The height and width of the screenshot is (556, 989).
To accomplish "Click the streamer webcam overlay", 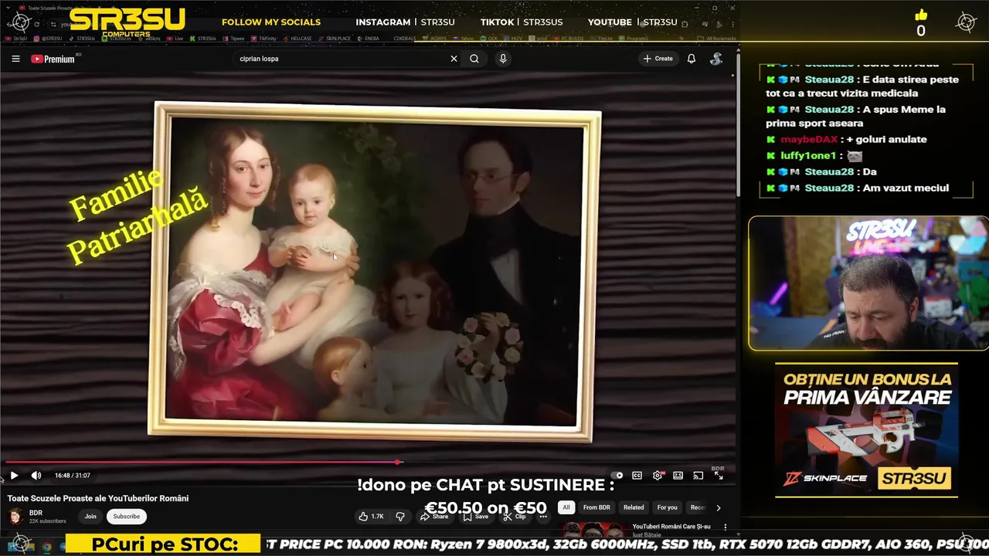I will tap(868, 283).
